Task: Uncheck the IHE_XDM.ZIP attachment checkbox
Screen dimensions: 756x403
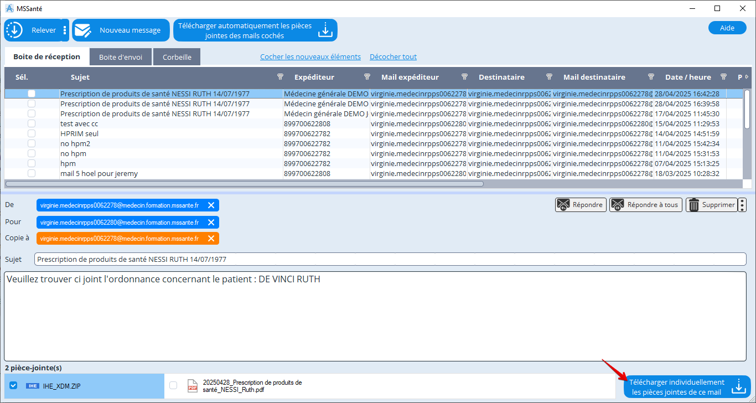Action: pos(14,386)
